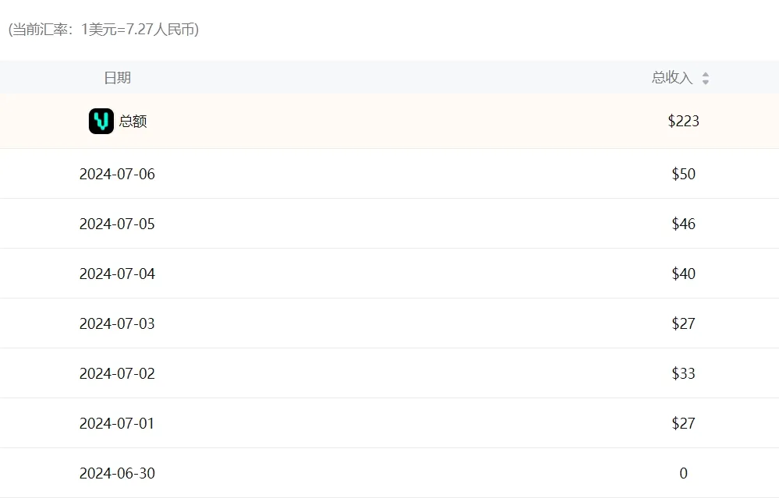Click the $46 income value
The height and width of the screenshot is (498, 779).
(x=683, y=224)
